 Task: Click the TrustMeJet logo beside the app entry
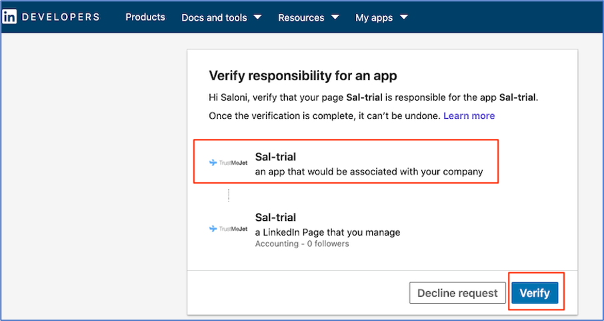pos(228,163)
